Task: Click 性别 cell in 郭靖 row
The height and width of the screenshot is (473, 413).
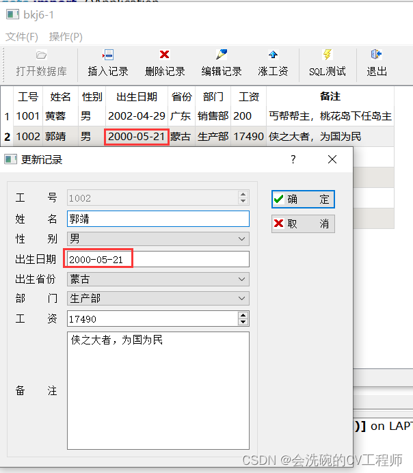Action: (92, 136)
